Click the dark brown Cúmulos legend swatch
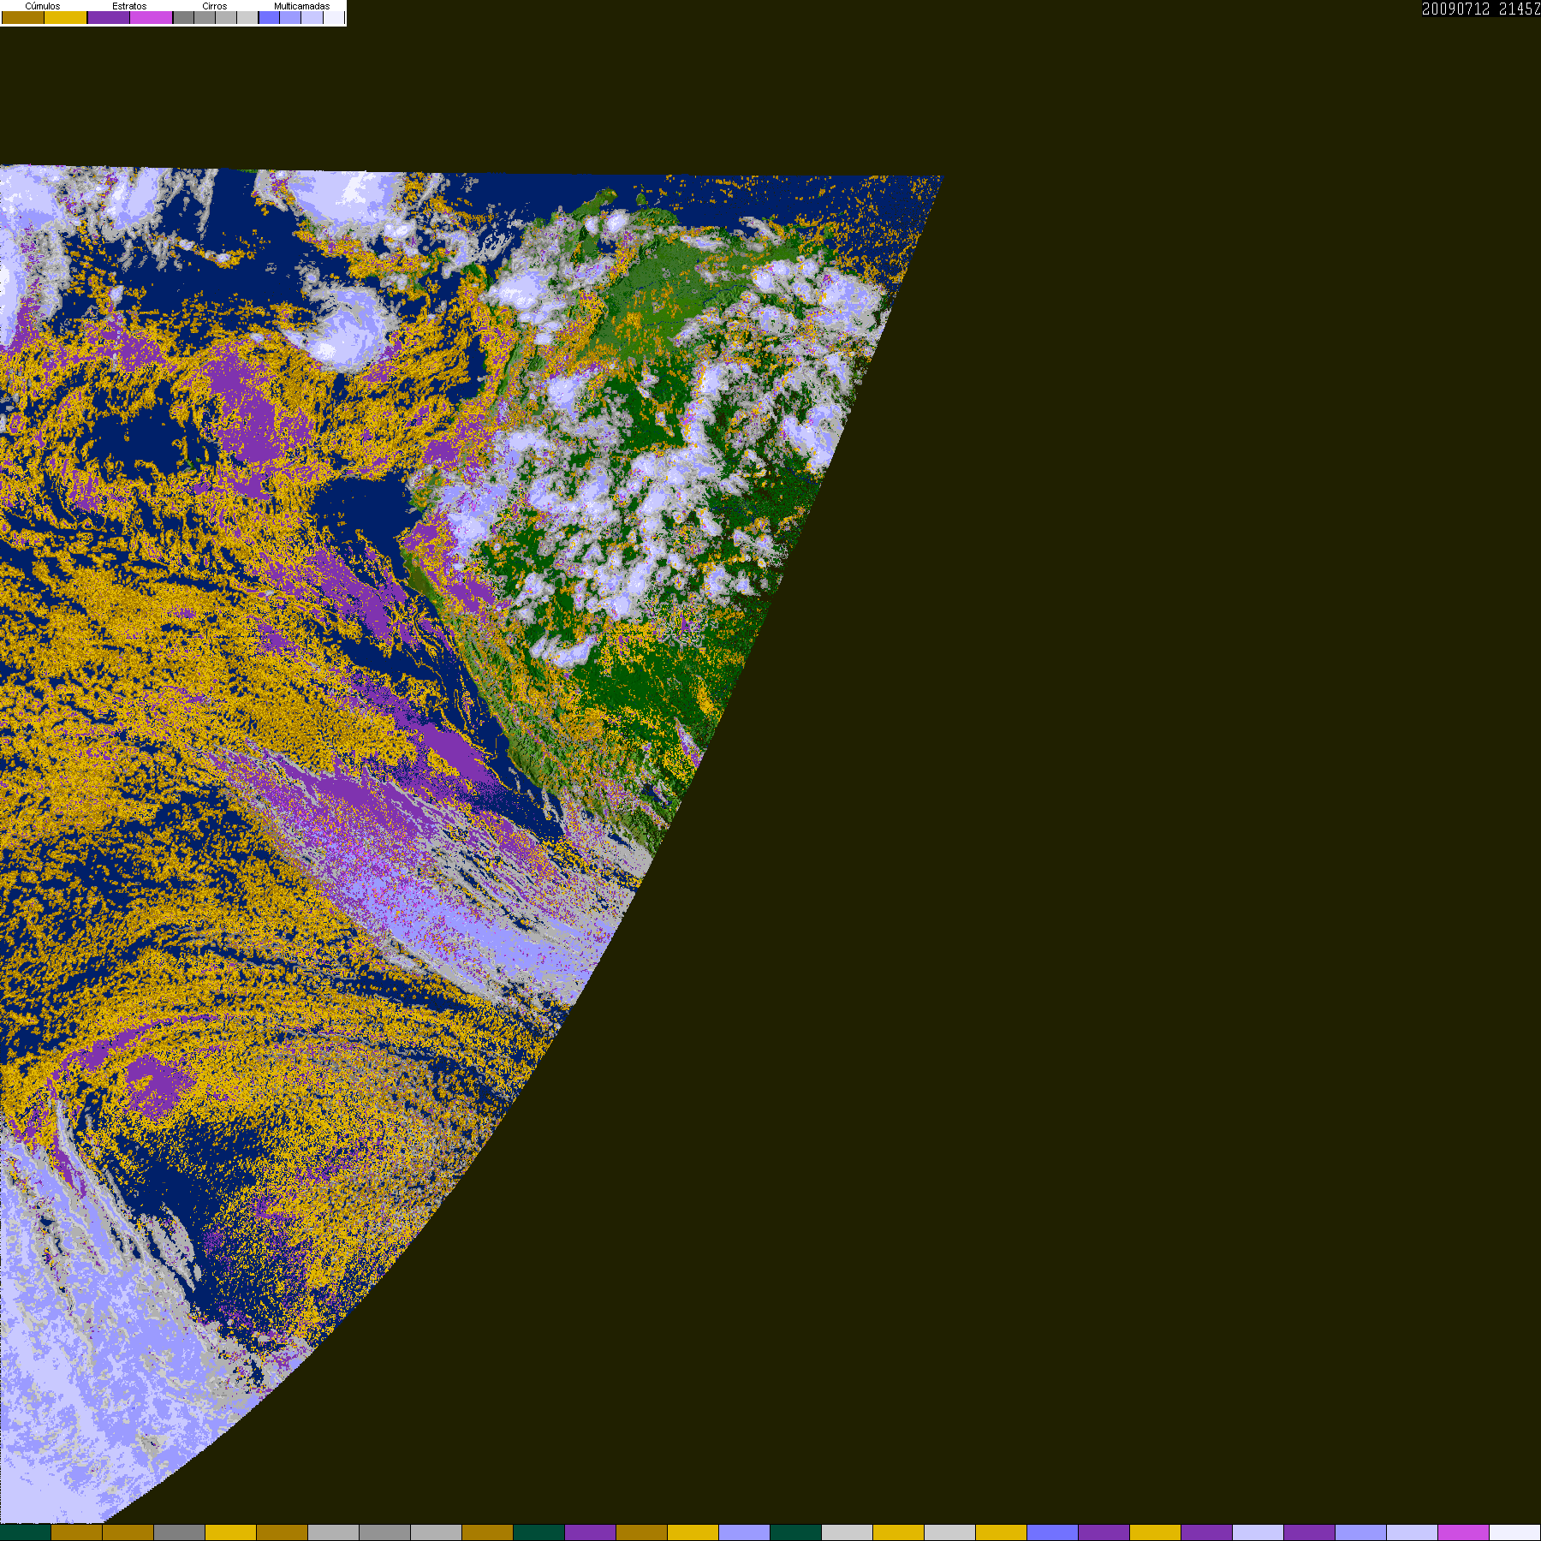Image resolution: width=1541 pixels, height=1541 pixels. (23, 17)
